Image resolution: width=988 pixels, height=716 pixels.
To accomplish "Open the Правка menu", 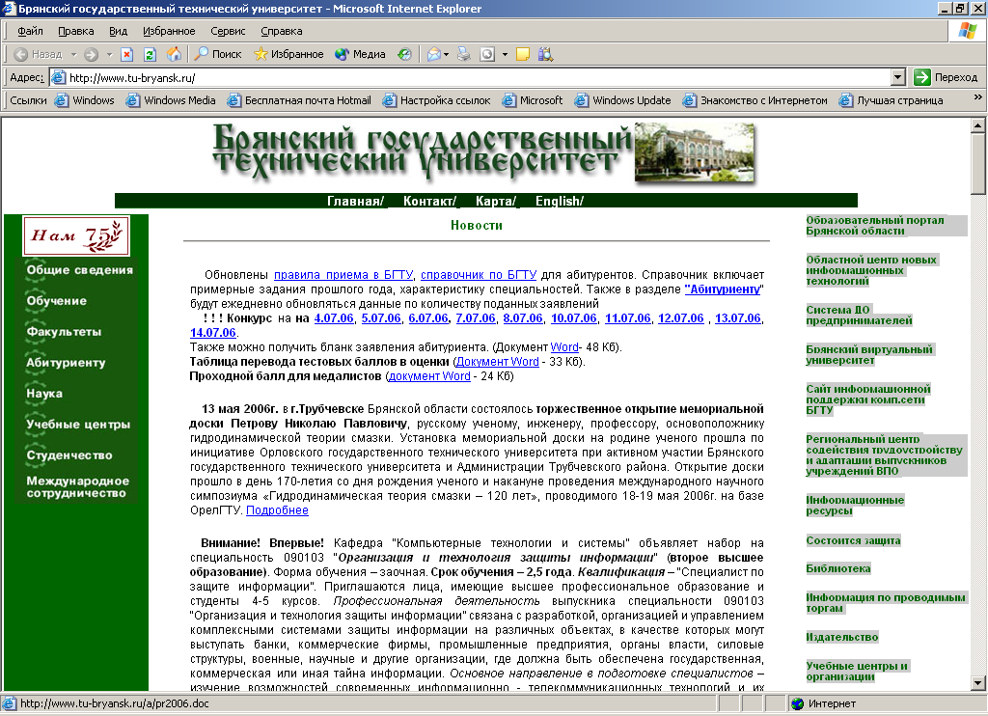I will point(75,31).
